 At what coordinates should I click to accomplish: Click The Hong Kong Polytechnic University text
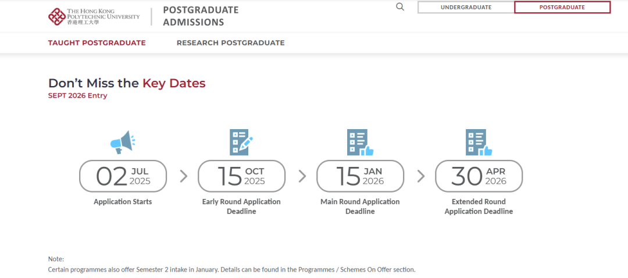click(104, 16)
